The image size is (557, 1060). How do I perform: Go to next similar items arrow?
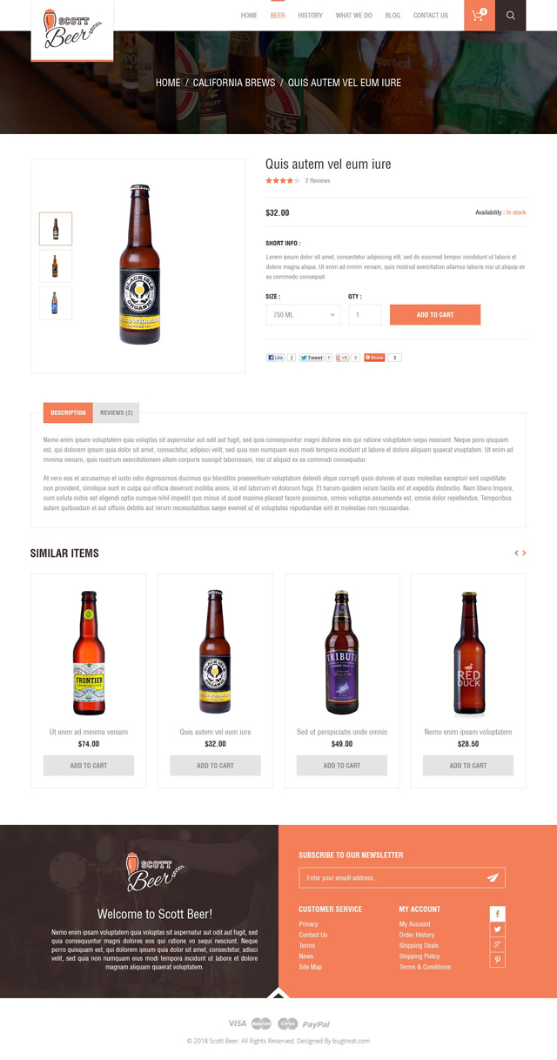pos(524,553)
